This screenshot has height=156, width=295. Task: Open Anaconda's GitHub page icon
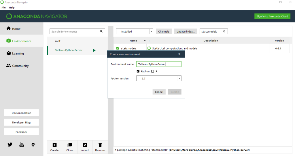coord(33,144)
